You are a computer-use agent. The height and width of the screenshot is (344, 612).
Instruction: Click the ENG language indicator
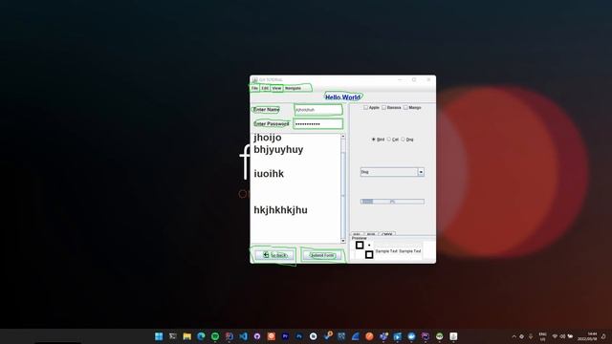point(542,336)
